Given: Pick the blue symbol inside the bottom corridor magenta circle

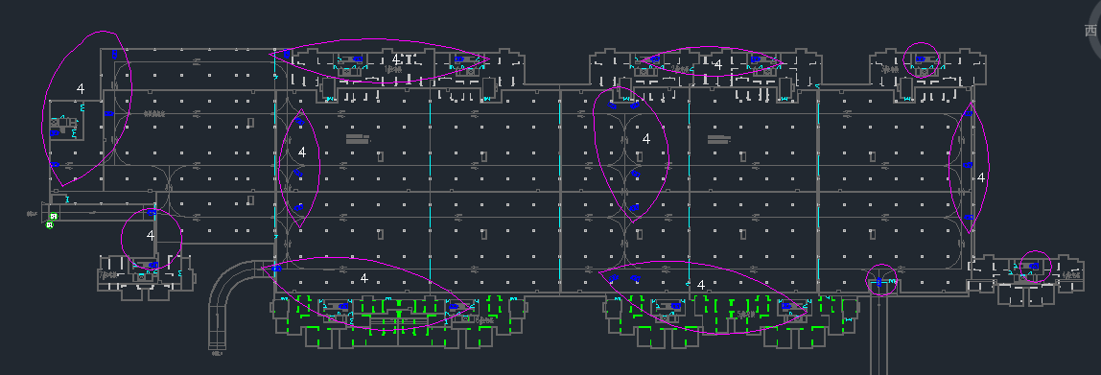Looking at the screenshot, I should (879, 282).
